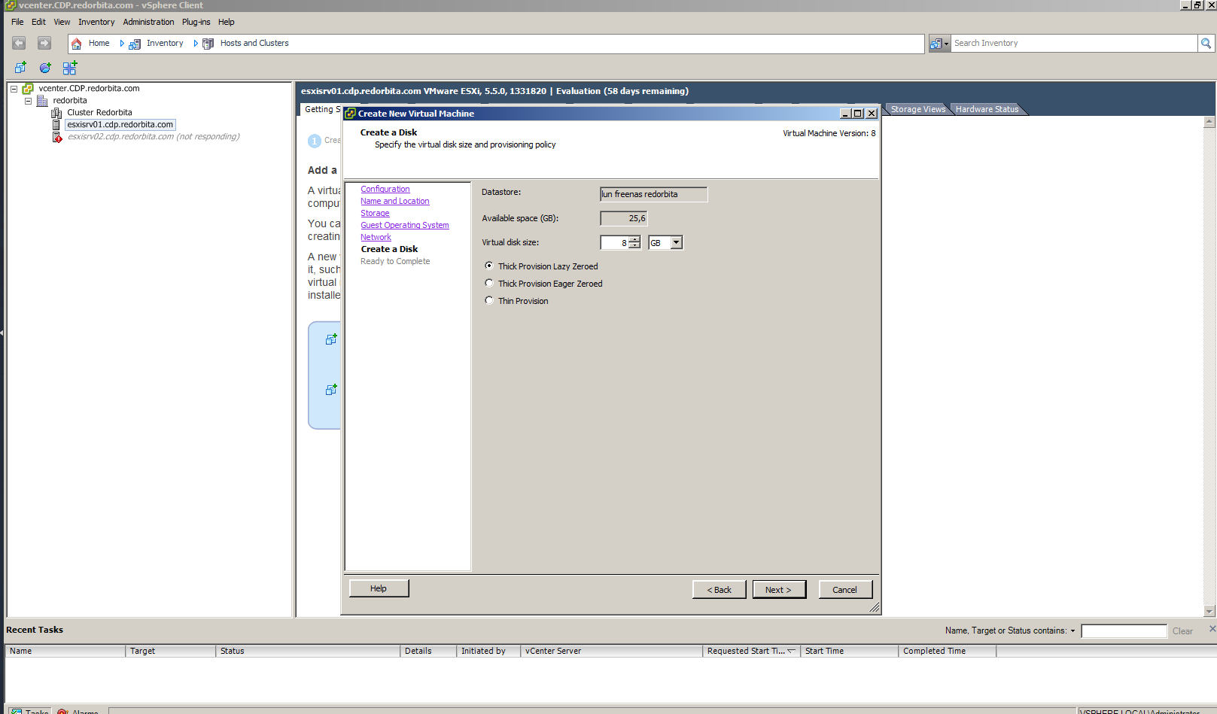Image resolution: width=1217 pixels, height=714 pixels.
Task: Switch to the Hardware Status tab
Action: point(987,109)
